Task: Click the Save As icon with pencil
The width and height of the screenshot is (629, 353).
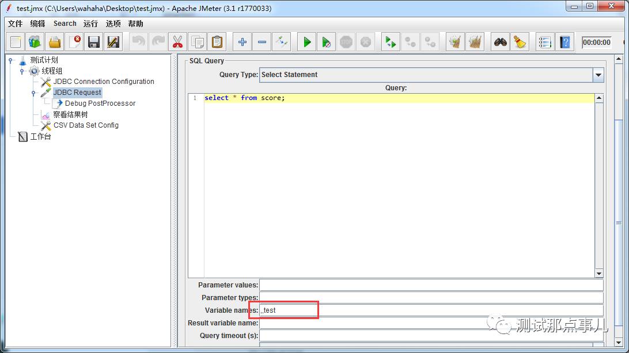Action: (113, 42)
